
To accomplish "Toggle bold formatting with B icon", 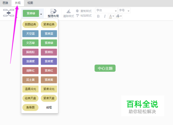I will 98,16.
